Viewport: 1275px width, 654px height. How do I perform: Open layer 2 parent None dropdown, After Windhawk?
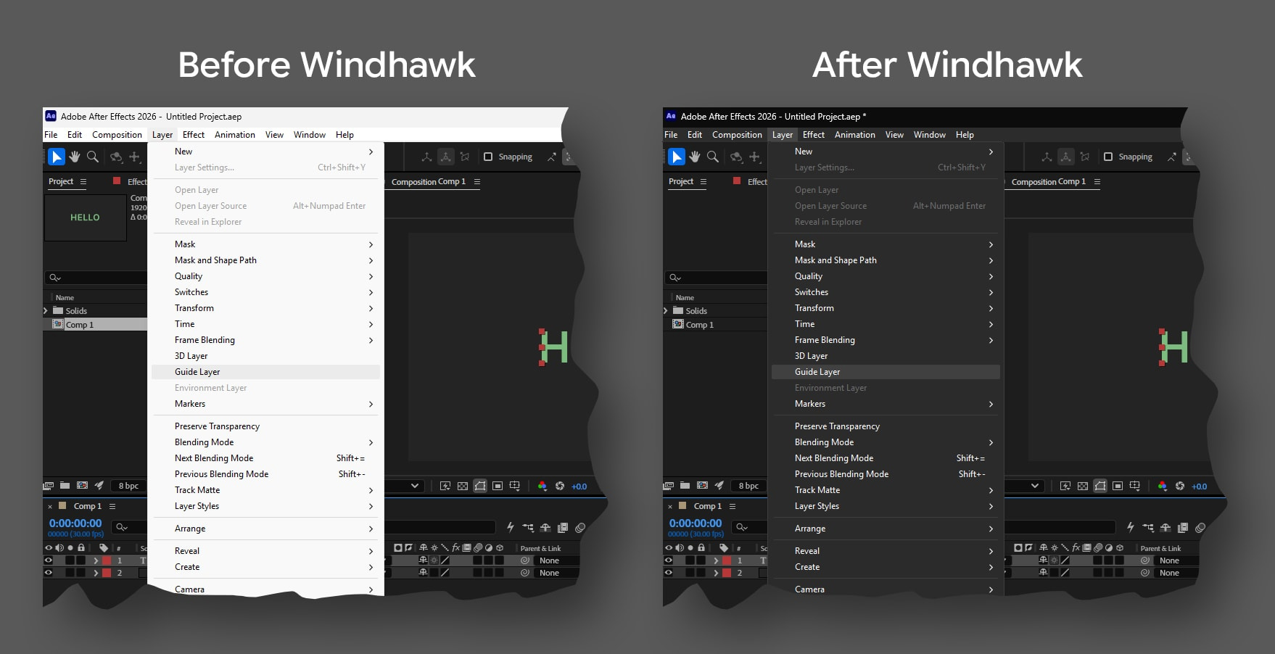[1178, 573]
